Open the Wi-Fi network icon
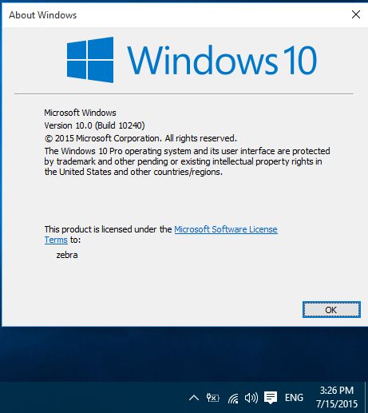The image size is (368, 413). [x=233, y=399]
